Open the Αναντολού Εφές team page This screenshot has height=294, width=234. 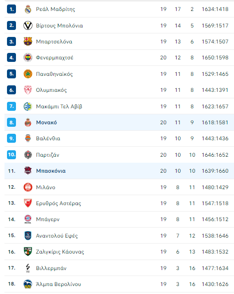57,236
